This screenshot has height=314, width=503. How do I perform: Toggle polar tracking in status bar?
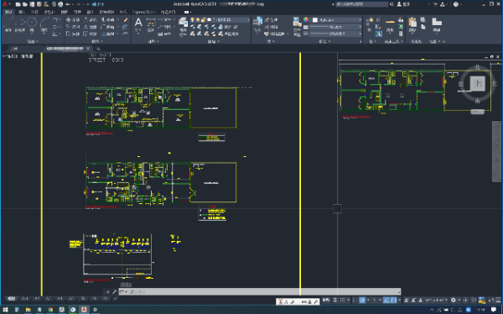coord(362,300)
